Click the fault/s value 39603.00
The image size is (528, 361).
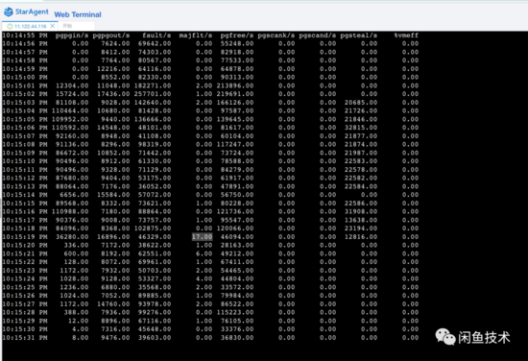tap(155, 338)
